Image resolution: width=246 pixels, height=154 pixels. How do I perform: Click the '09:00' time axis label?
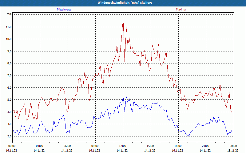pyautogui.click(x=95, y=146)
